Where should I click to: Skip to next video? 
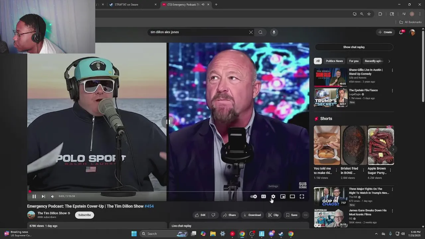pos(43,197)
